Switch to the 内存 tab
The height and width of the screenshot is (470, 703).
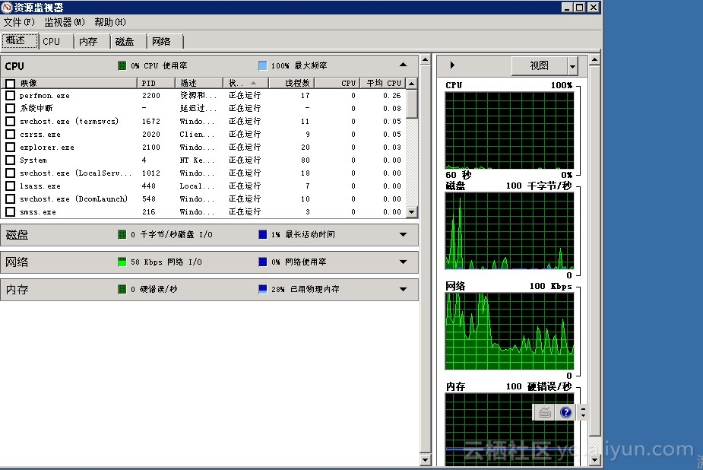point(93,42)
